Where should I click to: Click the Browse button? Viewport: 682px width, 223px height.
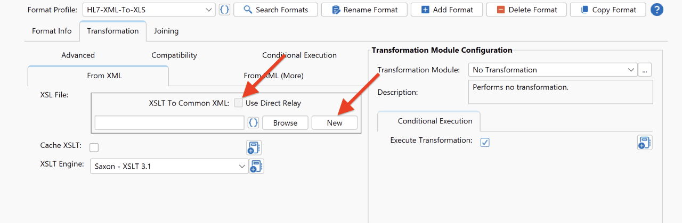[285, 122]
